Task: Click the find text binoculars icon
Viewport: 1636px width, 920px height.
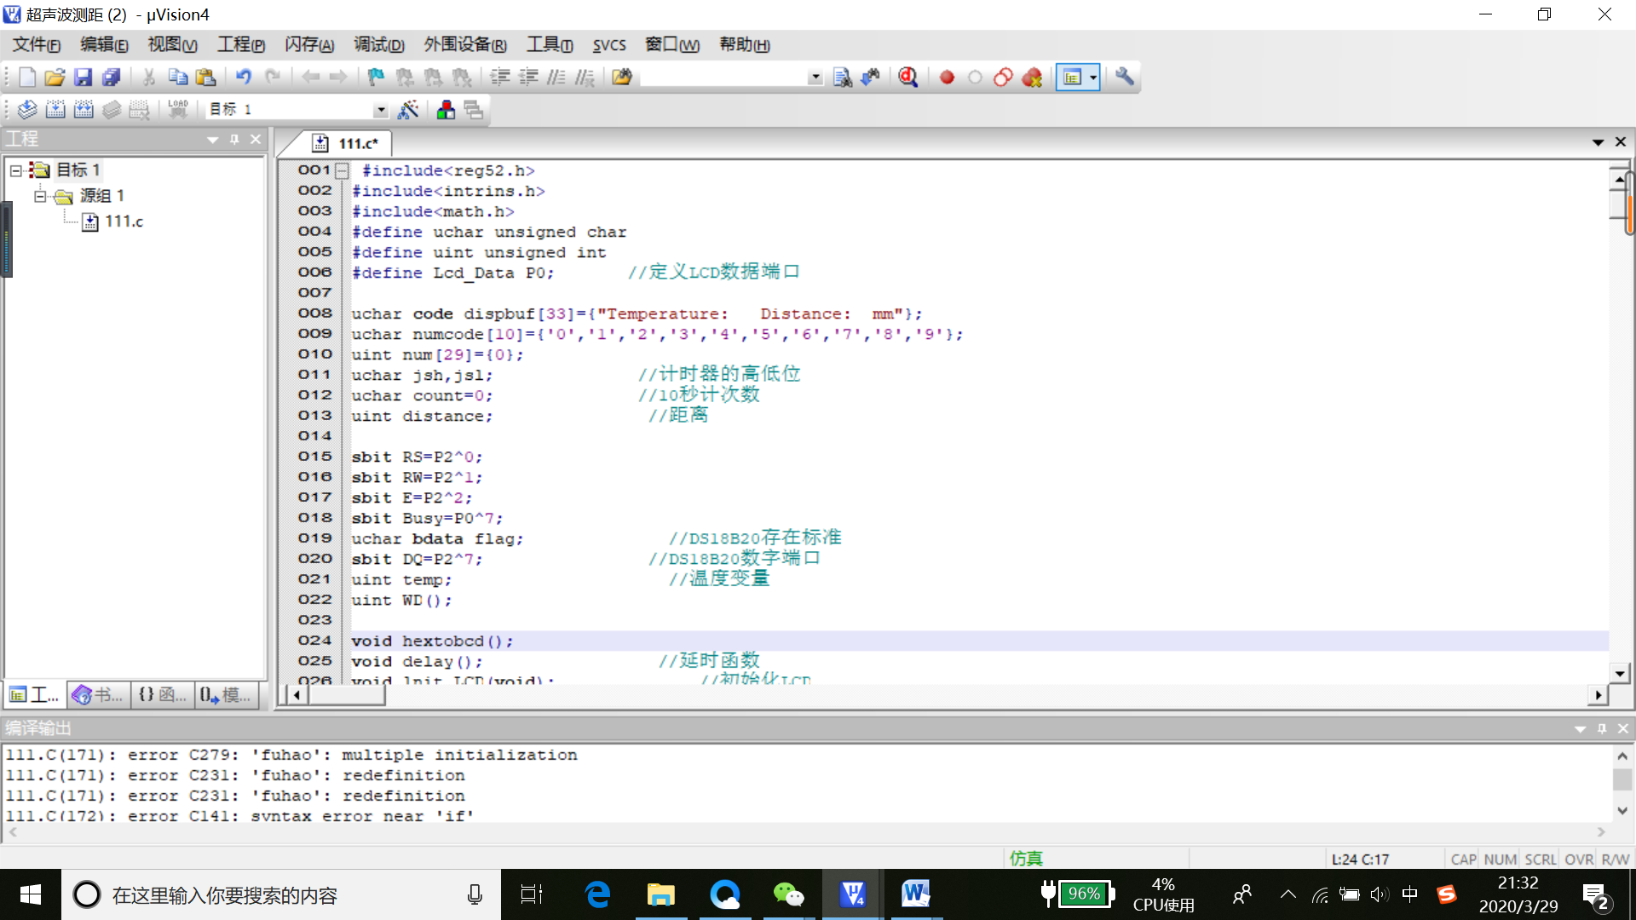Action: coord(870,78)
